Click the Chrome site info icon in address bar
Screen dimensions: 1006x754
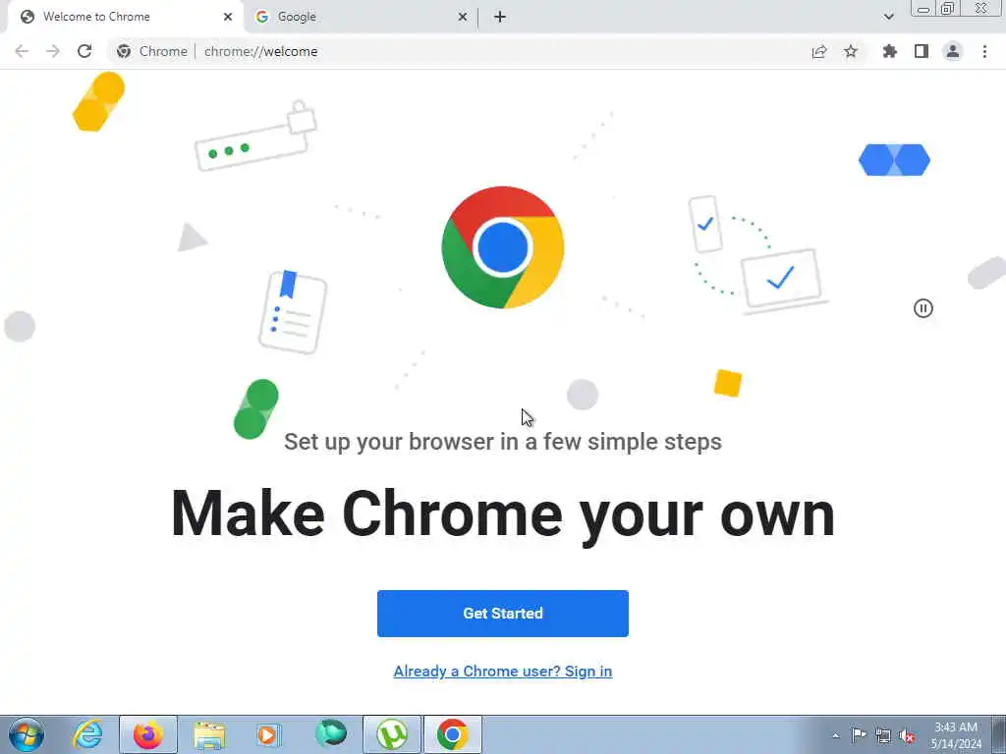[124, 51]
